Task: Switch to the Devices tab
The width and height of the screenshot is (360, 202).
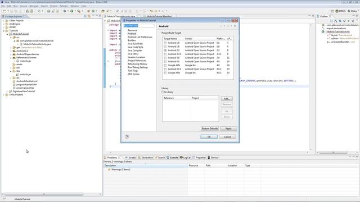Action: [x=213, y=158]
